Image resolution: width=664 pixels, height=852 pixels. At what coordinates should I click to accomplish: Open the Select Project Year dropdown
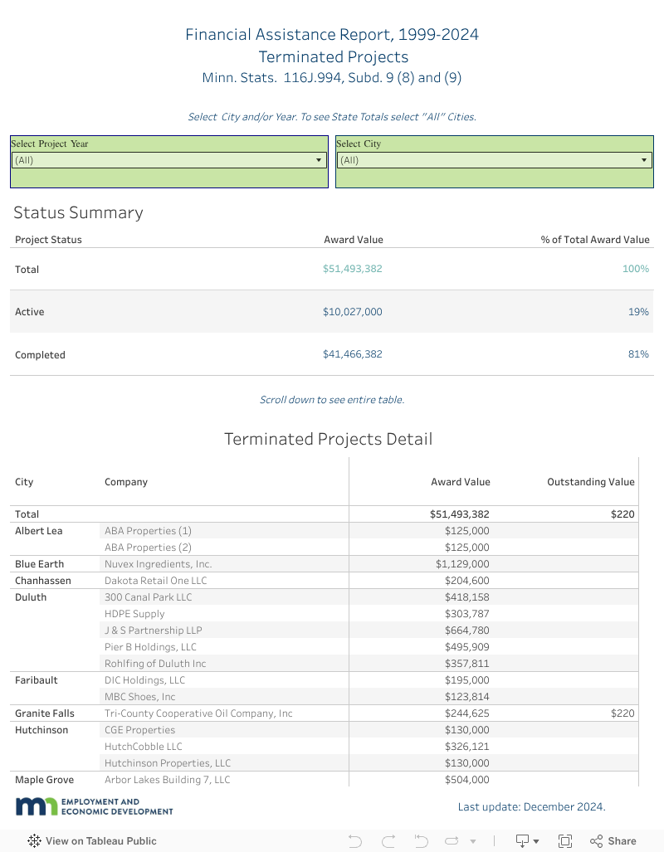168,160
